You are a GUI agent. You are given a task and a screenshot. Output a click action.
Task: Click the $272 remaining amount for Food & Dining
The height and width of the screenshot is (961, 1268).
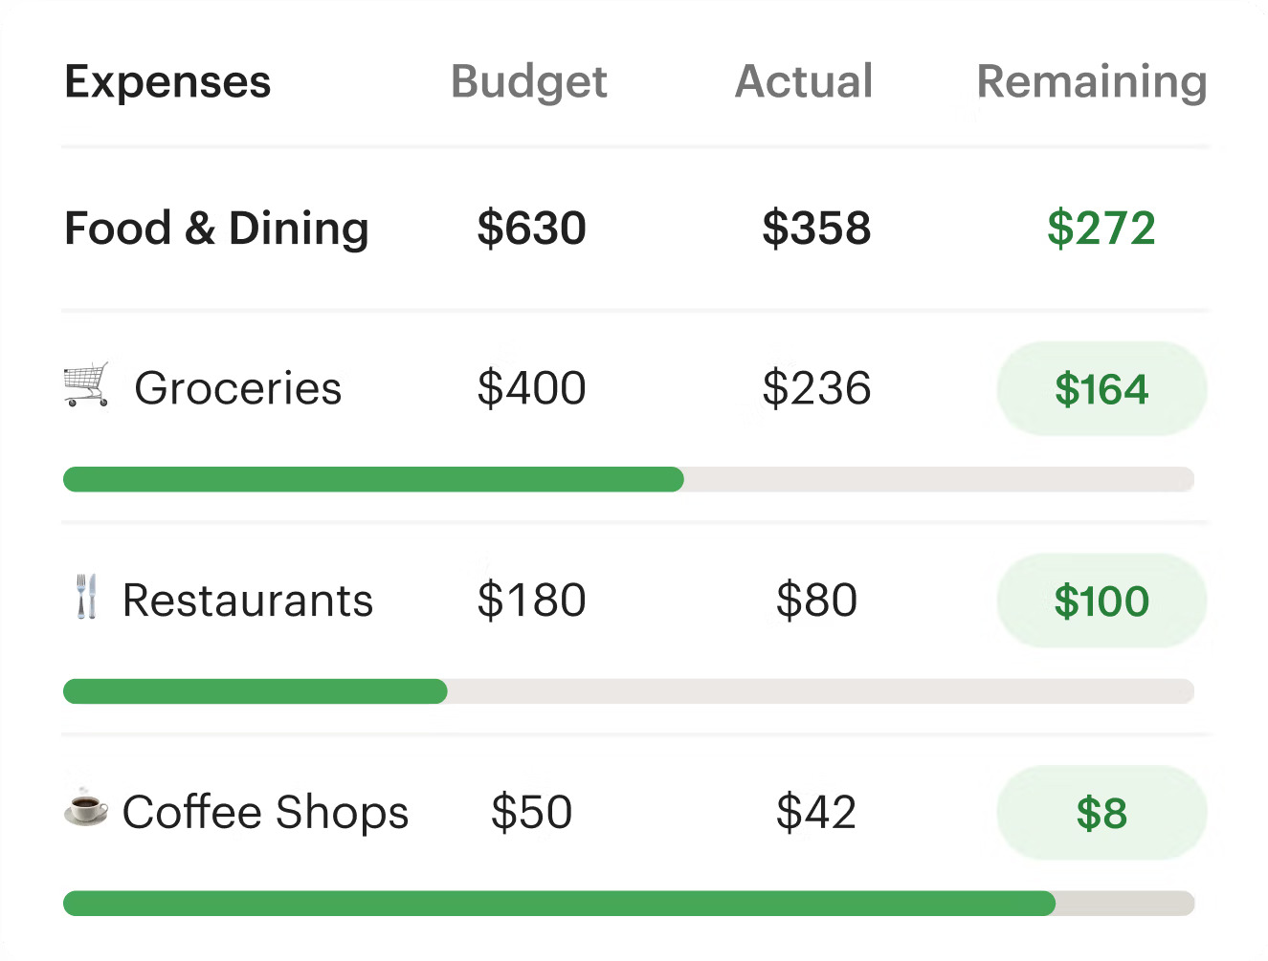[x=1102, y=229]
